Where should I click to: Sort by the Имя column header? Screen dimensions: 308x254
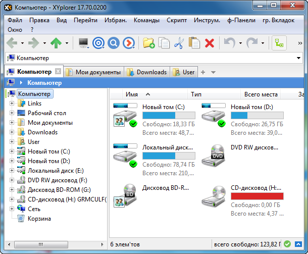pyautogui.click(x=155, y=94)
